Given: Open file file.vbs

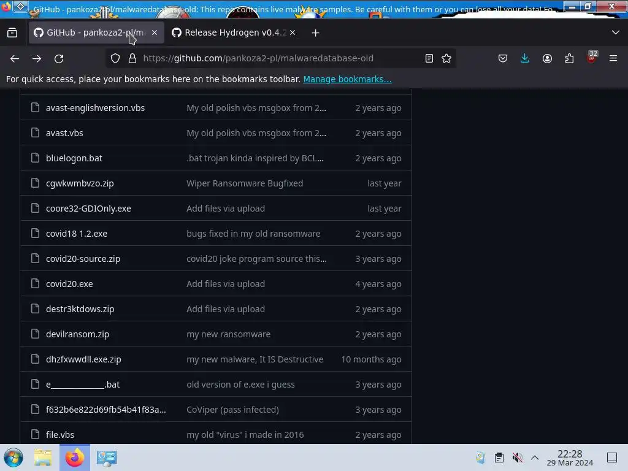Looking at the screenshot, I should point(60,435).
